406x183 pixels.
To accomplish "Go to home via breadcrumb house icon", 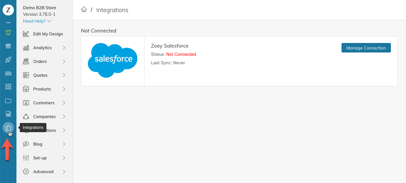I will click(84, 10).
